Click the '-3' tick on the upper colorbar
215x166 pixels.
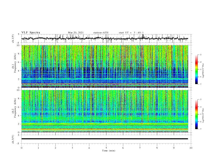point(200,55)
